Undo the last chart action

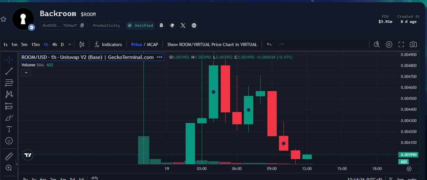[269, 44]
